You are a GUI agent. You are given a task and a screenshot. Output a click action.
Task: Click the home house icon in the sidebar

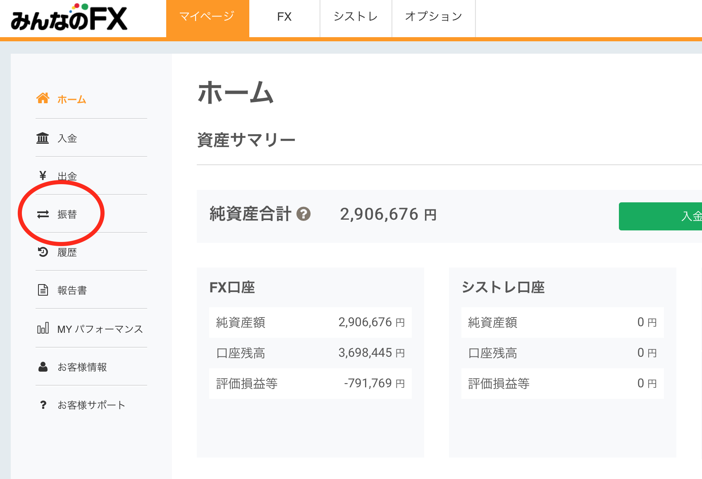[x=43, y=98]
